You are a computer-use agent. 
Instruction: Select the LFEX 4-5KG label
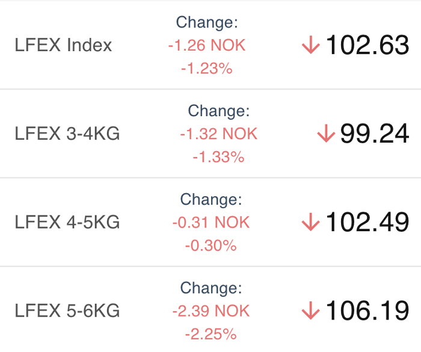[x=67, y=222]
